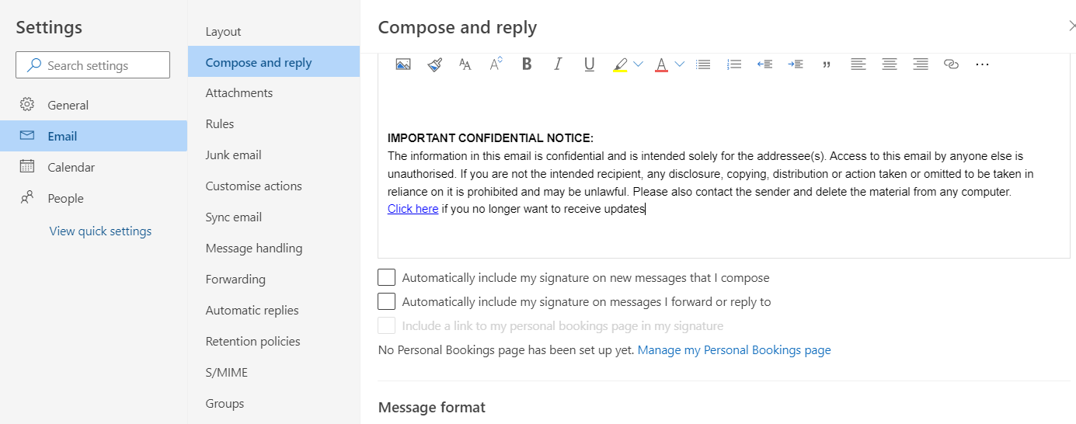Enable signature on new messages I compose
The height and width of the screenshot is (424, 1076).
[386, 277]
